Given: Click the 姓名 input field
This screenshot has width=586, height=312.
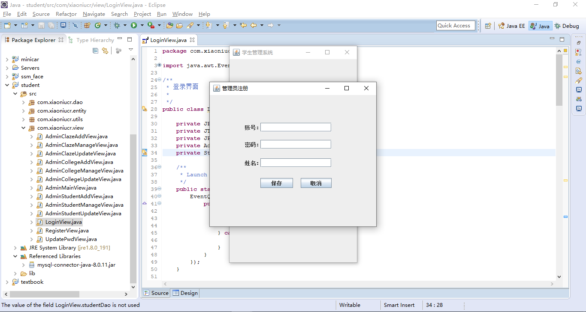Looking at the screenshot, I should (296, 163).
